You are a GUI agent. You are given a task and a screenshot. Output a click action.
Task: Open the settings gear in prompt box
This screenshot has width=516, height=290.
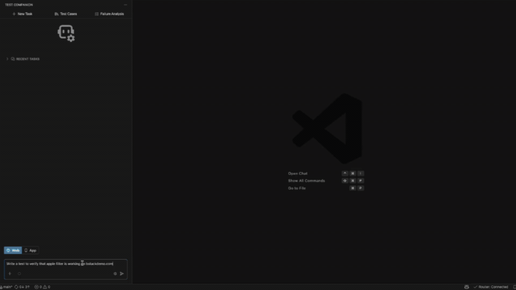(115, 273)
